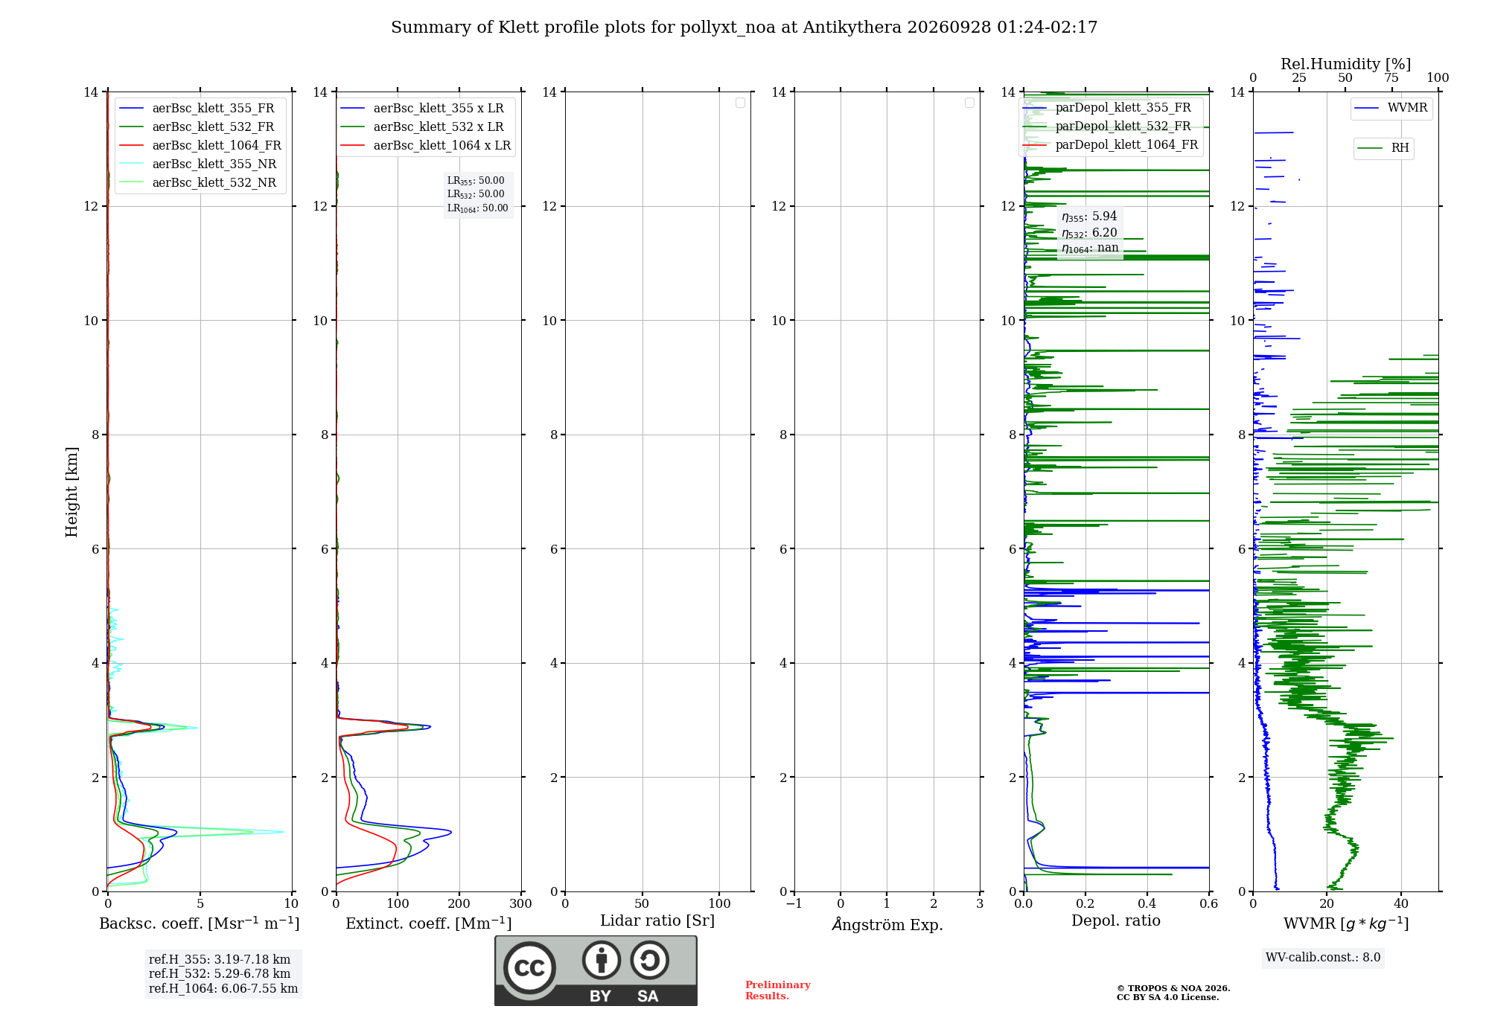Viewport: 1489px width, 1012px height.
Task: Click the Backsc. coeff. axis label
Action: point(200,923)
